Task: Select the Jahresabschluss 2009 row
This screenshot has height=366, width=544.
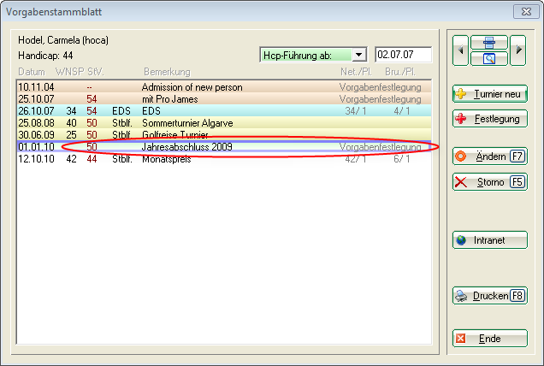Action: (181, 147)
